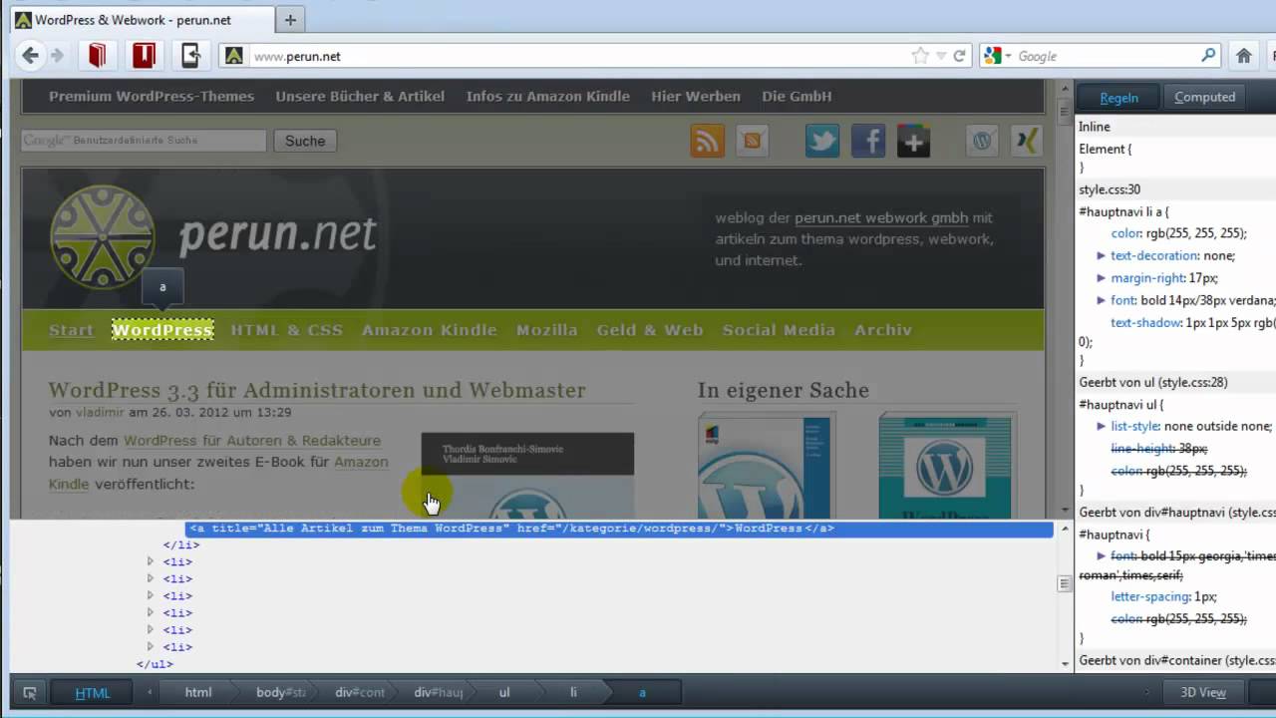Open Infos zu Amazon Kindle link
1276x718 pixels.
548,97
